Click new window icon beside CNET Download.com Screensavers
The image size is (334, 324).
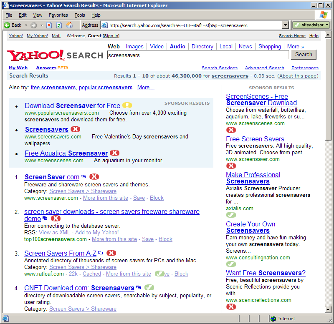139,287
